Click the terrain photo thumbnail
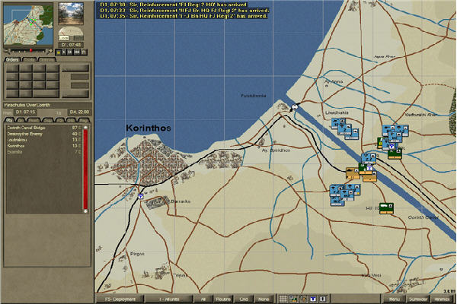 click(x=71, y=14)
